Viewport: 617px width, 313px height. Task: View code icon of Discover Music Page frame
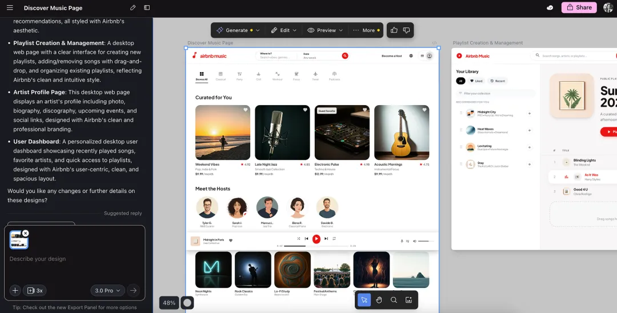click(434, 43)
